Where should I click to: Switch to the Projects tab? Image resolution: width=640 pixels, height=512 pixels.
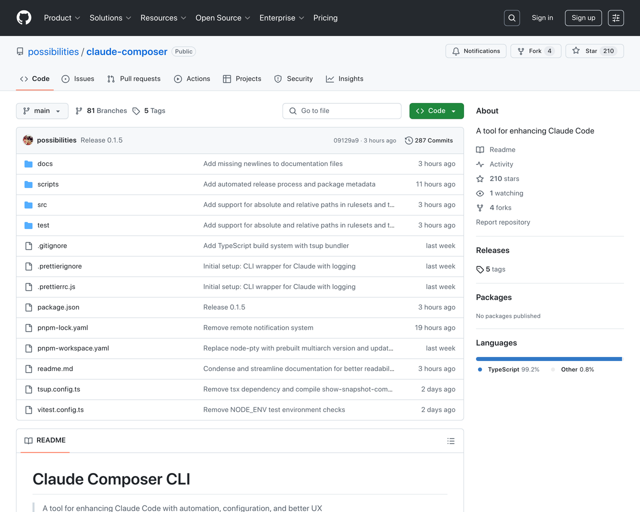click(x=242, y=79)
